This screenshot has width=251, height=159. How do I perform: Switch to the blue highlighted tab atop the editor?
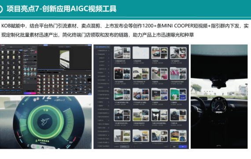(46, 45)
